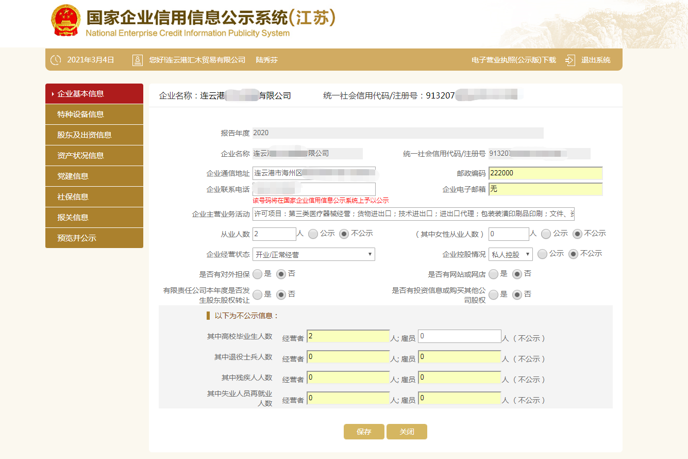This screenshot has height=459, width=688.
Task: Select 不公示 for 企业控股情况
Action: coord(573,254)
